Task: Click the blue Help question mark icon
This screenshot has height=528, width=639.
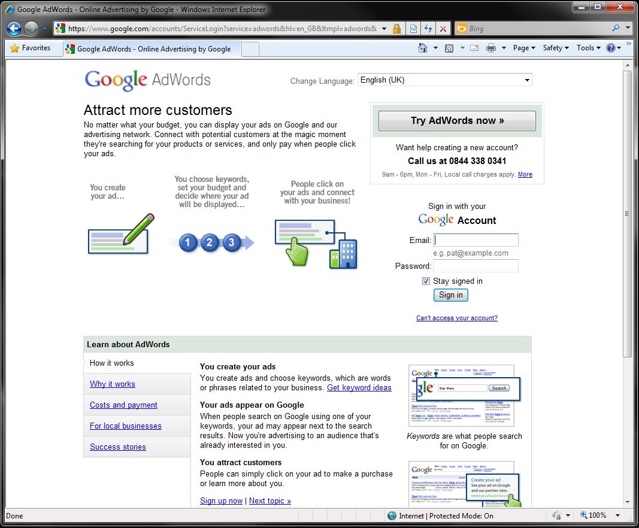Action: [x=610, y=48]
